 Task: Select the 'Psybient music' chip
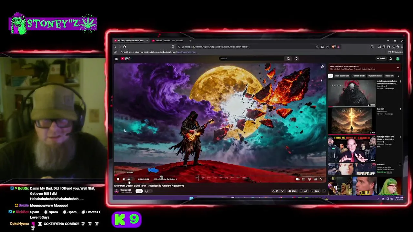click(x=358, y=76)
